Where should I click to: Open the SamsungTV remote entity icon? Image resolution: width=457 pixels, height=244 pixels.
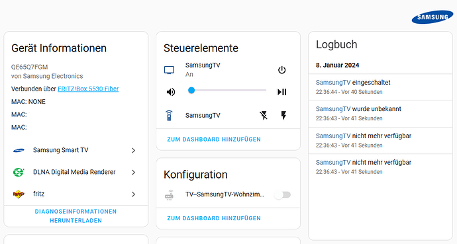tap(169, 116)
